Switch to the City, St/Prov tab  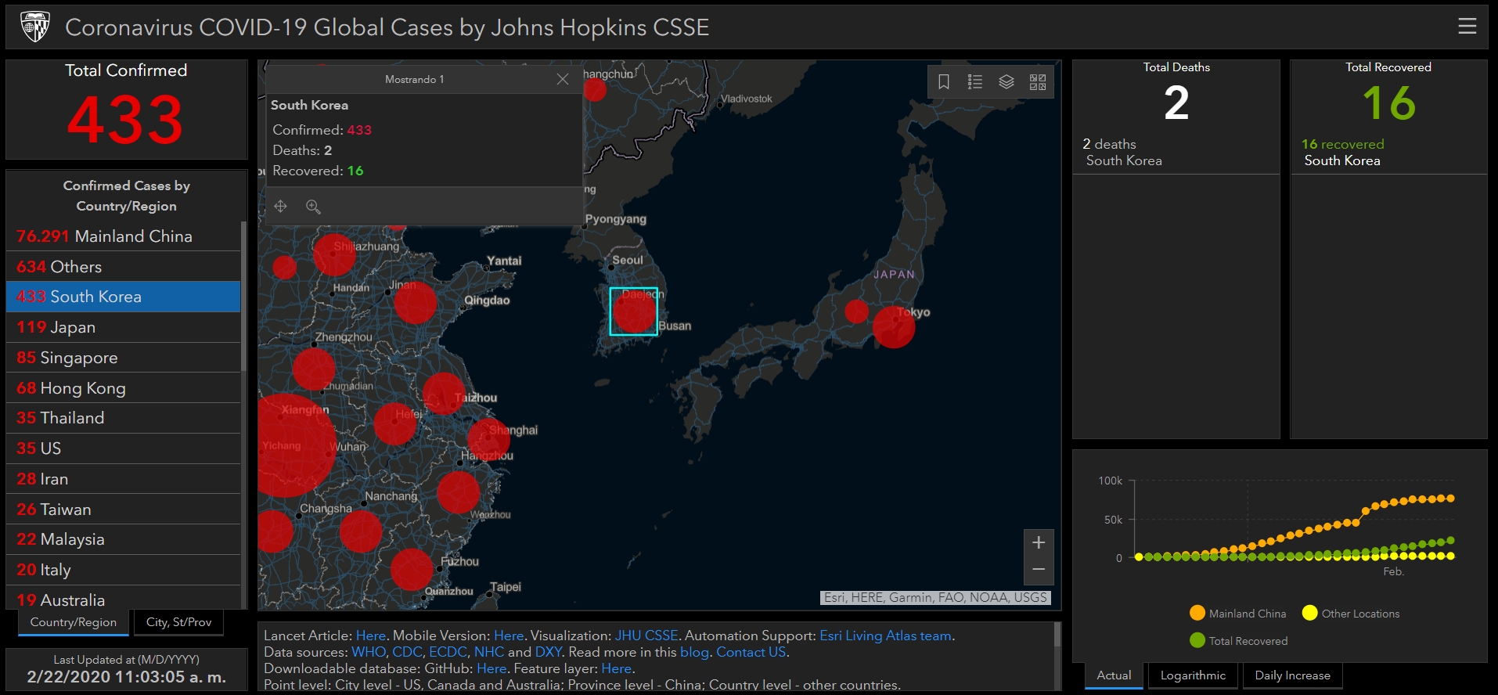(x=178, y=622)
